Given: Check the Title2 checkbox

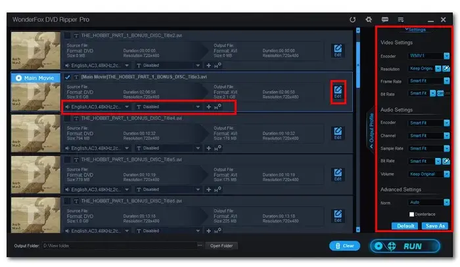Looking at the screenshot, I should [x=67, y=35].
